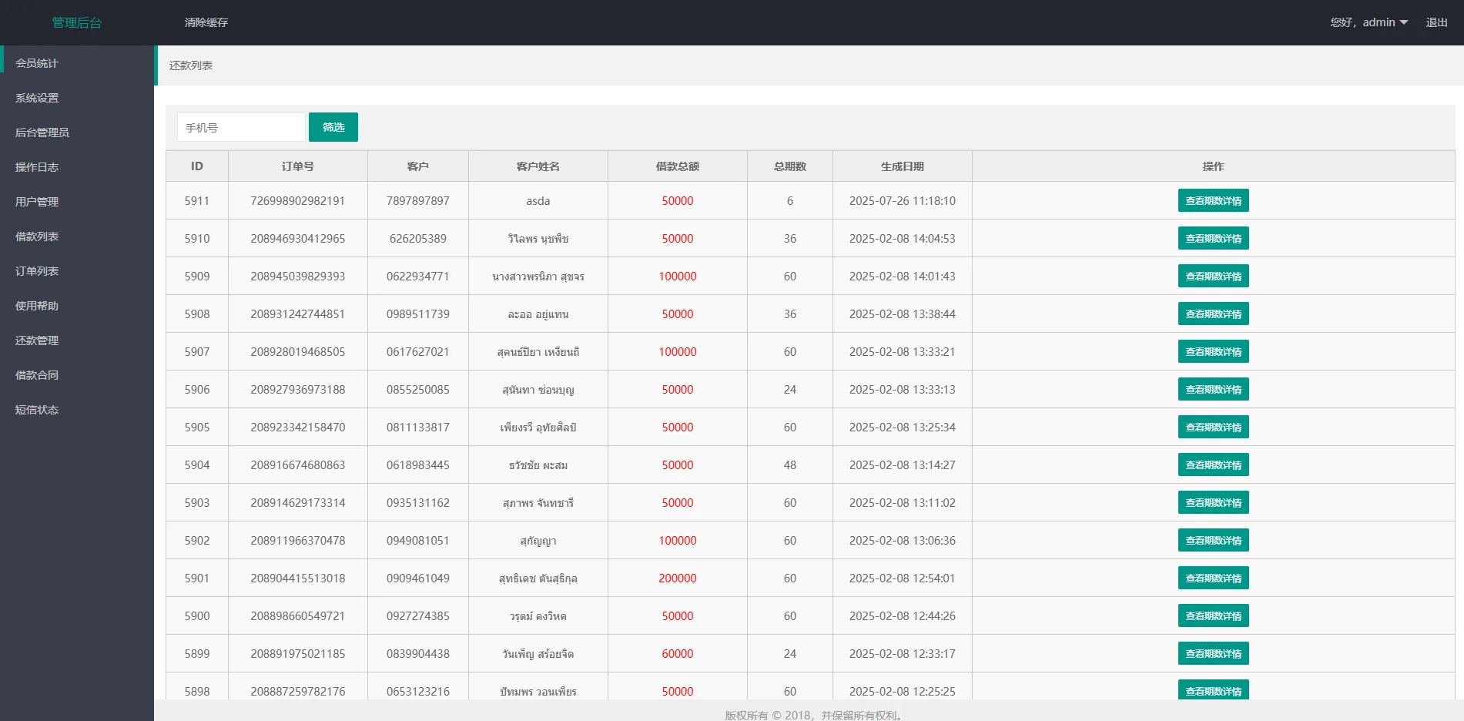Open 操作日志 from the sidebar
The width and height of the screenshot is (1464, 721).
coord(37,167)
